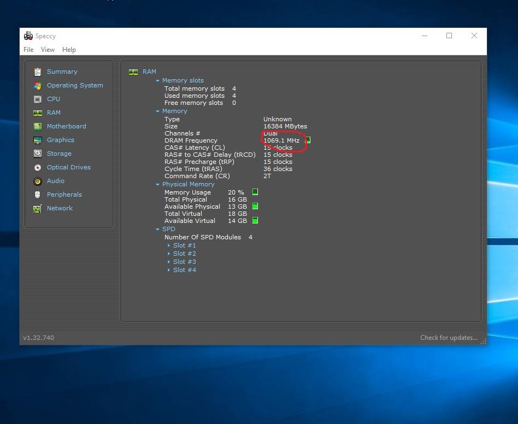Click green indicator beside Available Virtual
The height and width of the screenshot is (424, 518).
(x=255, y=220)
